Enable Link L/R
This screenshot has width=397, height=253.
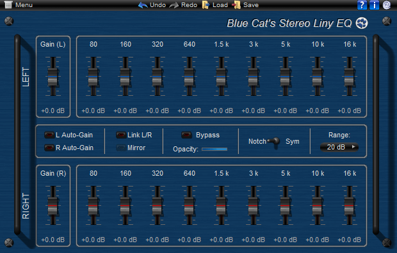coord(121,135)
